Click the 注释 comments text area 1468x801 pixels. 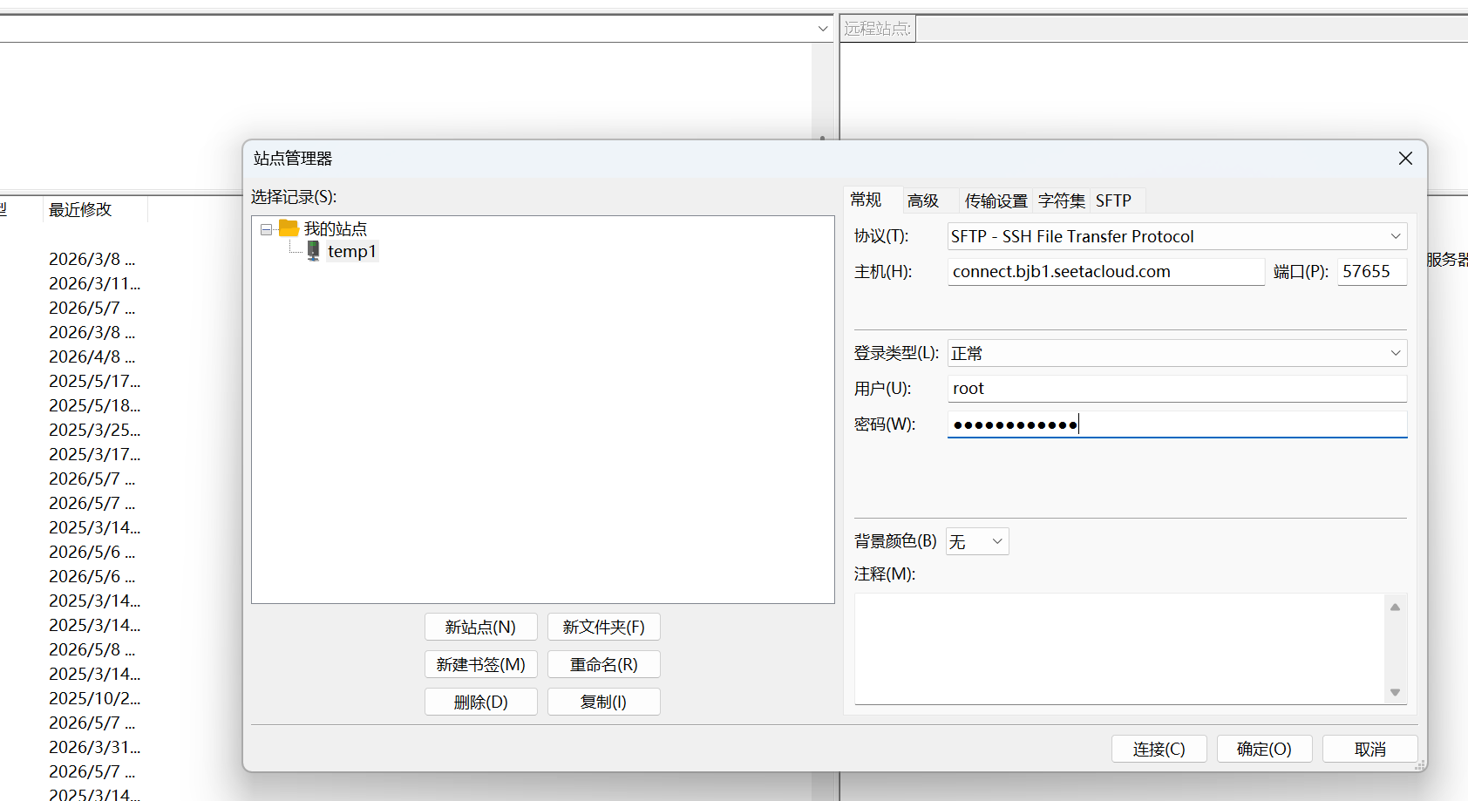[x=1119, y=648]
